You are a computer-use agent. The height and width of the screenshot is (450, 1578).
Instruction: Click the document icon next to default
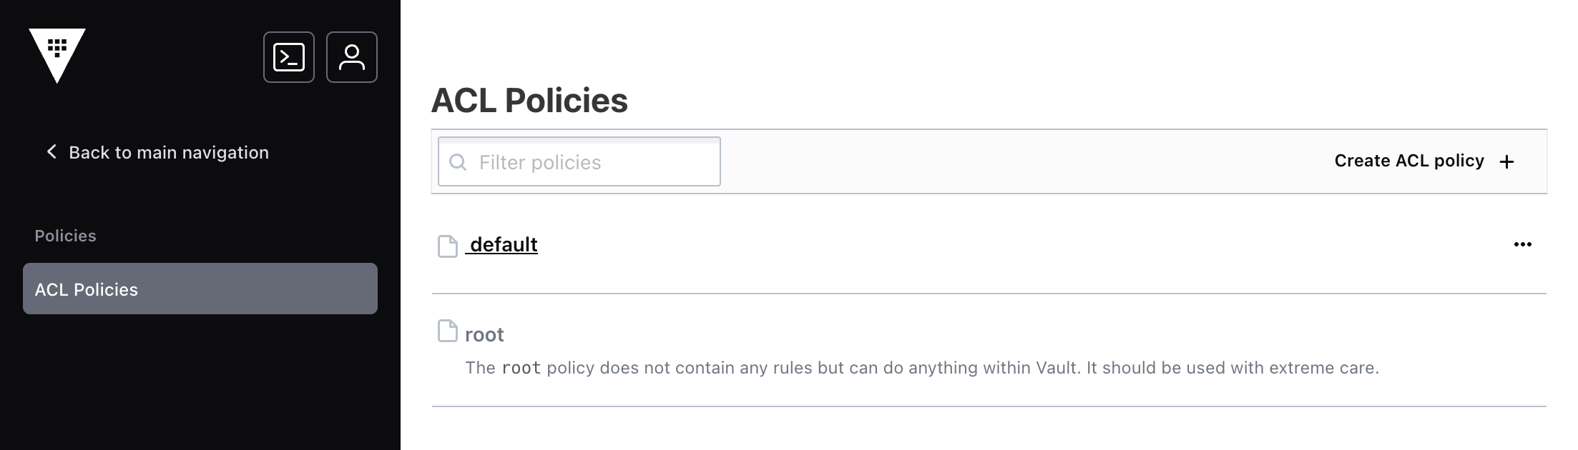click(x=448, y=246)
